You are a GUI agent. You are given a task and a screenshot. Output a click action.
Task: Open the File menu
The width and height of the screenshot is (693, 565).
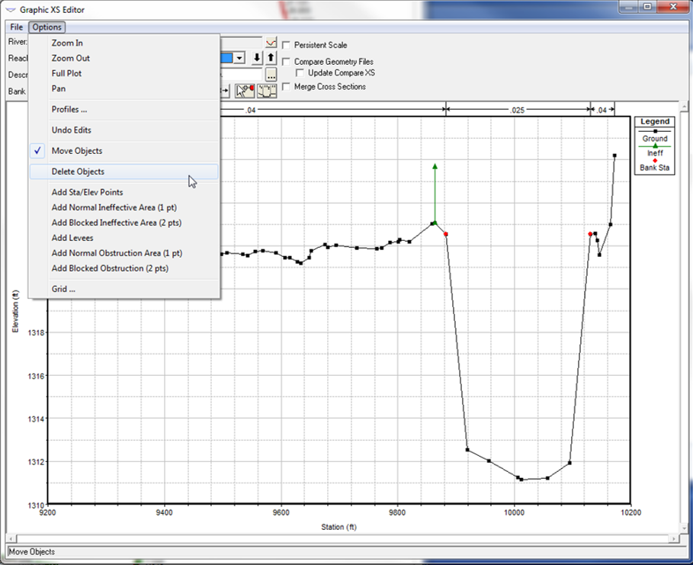16,27
